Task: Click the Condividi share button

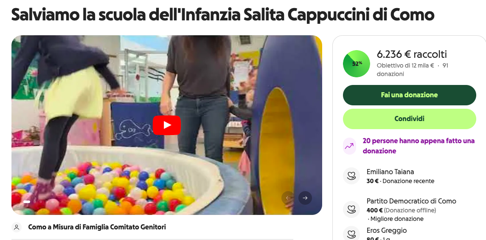Action: coord(409,119)
